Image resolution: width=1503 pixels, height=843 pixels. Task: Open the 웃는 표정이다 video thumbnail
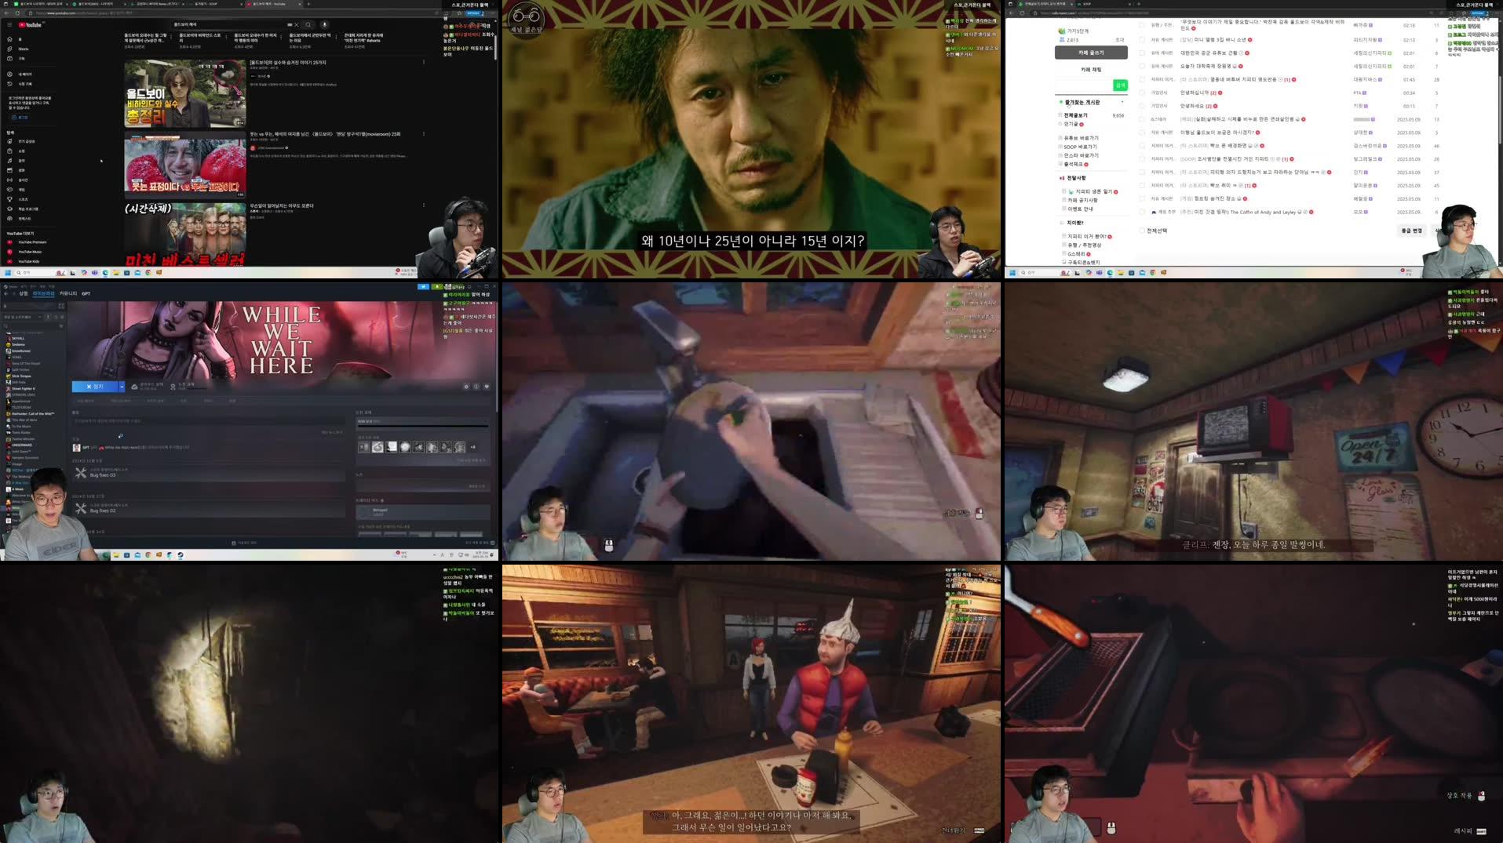point(185,164)
